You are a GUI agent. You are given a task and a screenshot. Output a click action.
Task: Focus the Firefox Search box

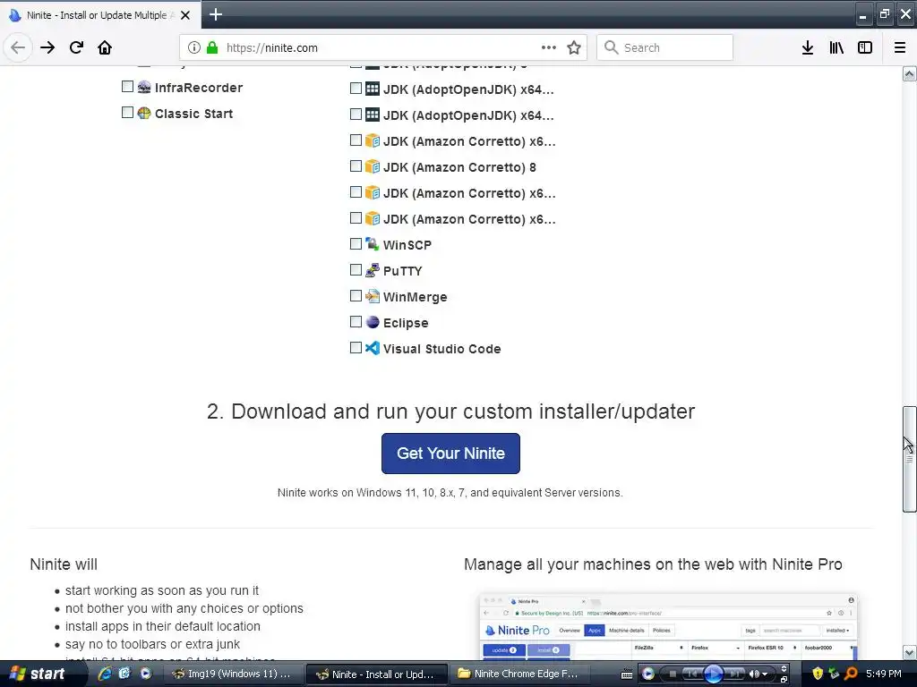coord(665,47)
